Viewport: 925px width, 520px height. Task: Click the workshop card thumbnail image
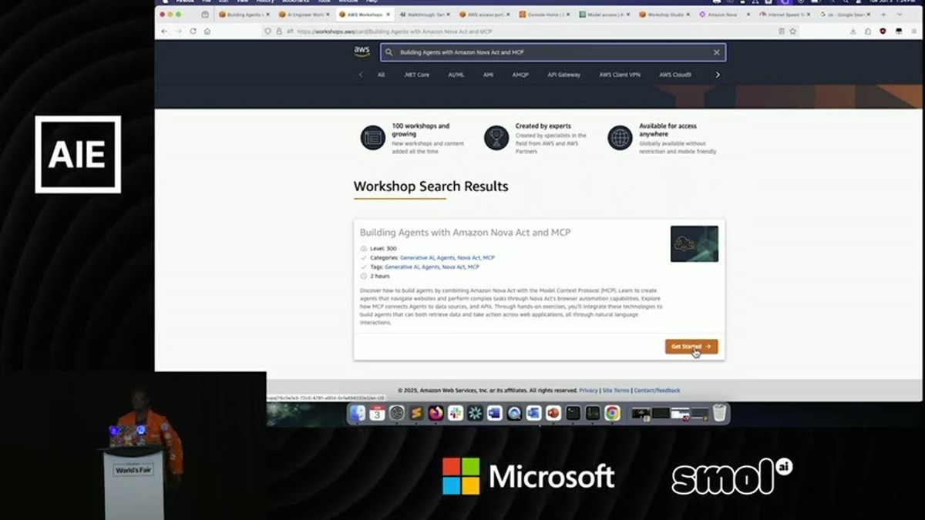click(695, 243)
